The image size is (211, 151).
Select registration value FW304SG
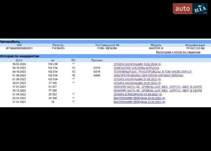click(58, 48)
